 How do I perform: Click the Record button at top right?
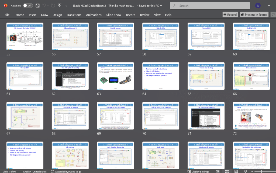pyautogui.click(x=230, y=15)
